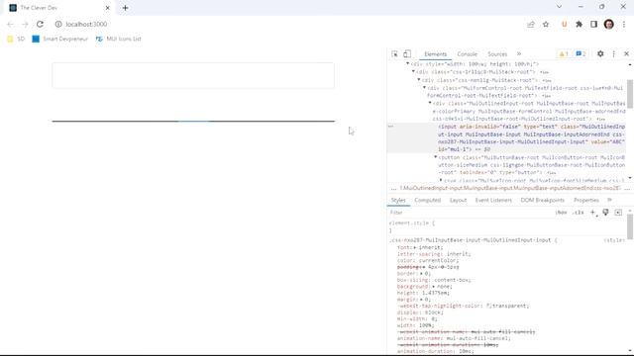Click the blue issues count badge
Viewport: 634px width, 356px height.
pos(581,54)
